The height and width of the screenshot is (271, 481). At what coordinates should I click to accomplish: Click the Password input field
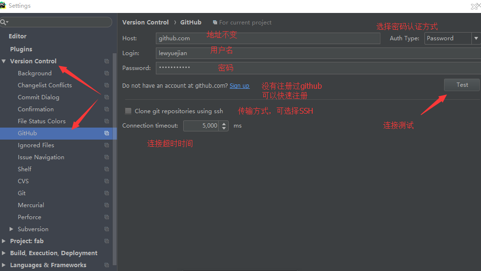tap(318, 68)
